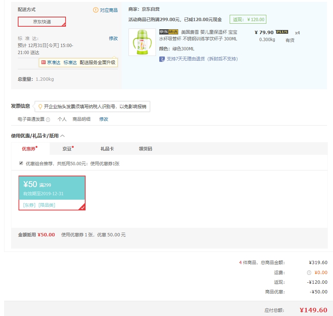Screen dimensions: 333x316
Task: Click the orange warning icon beside 对应商品
Action: [x=96, y=10]
